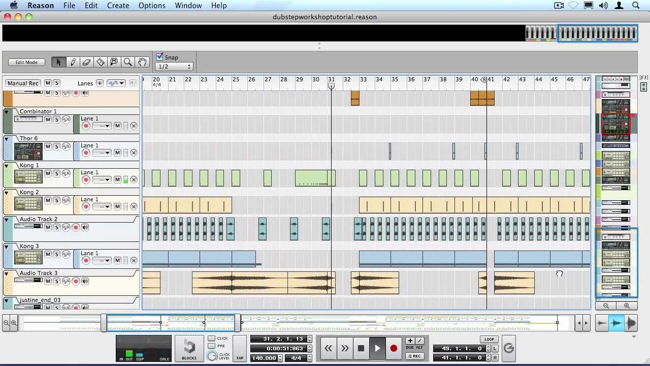650x366 pixels.
Task: Open the Snap value 1/2 dropdown
Action: (174, 67)
